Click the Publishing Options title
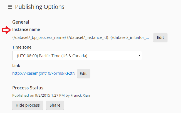Screen dimensions: 181x113 click(x=40, y=7)
